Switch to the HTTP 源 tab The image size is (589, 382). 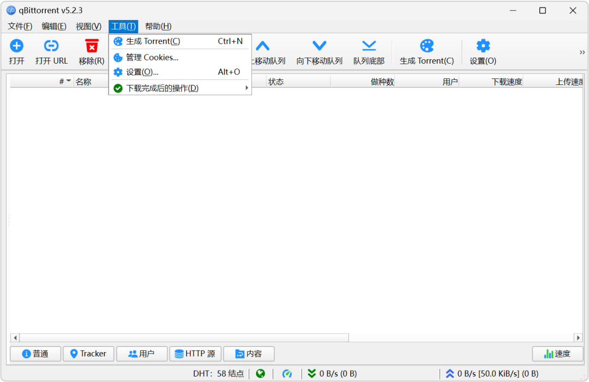[195, 354]
